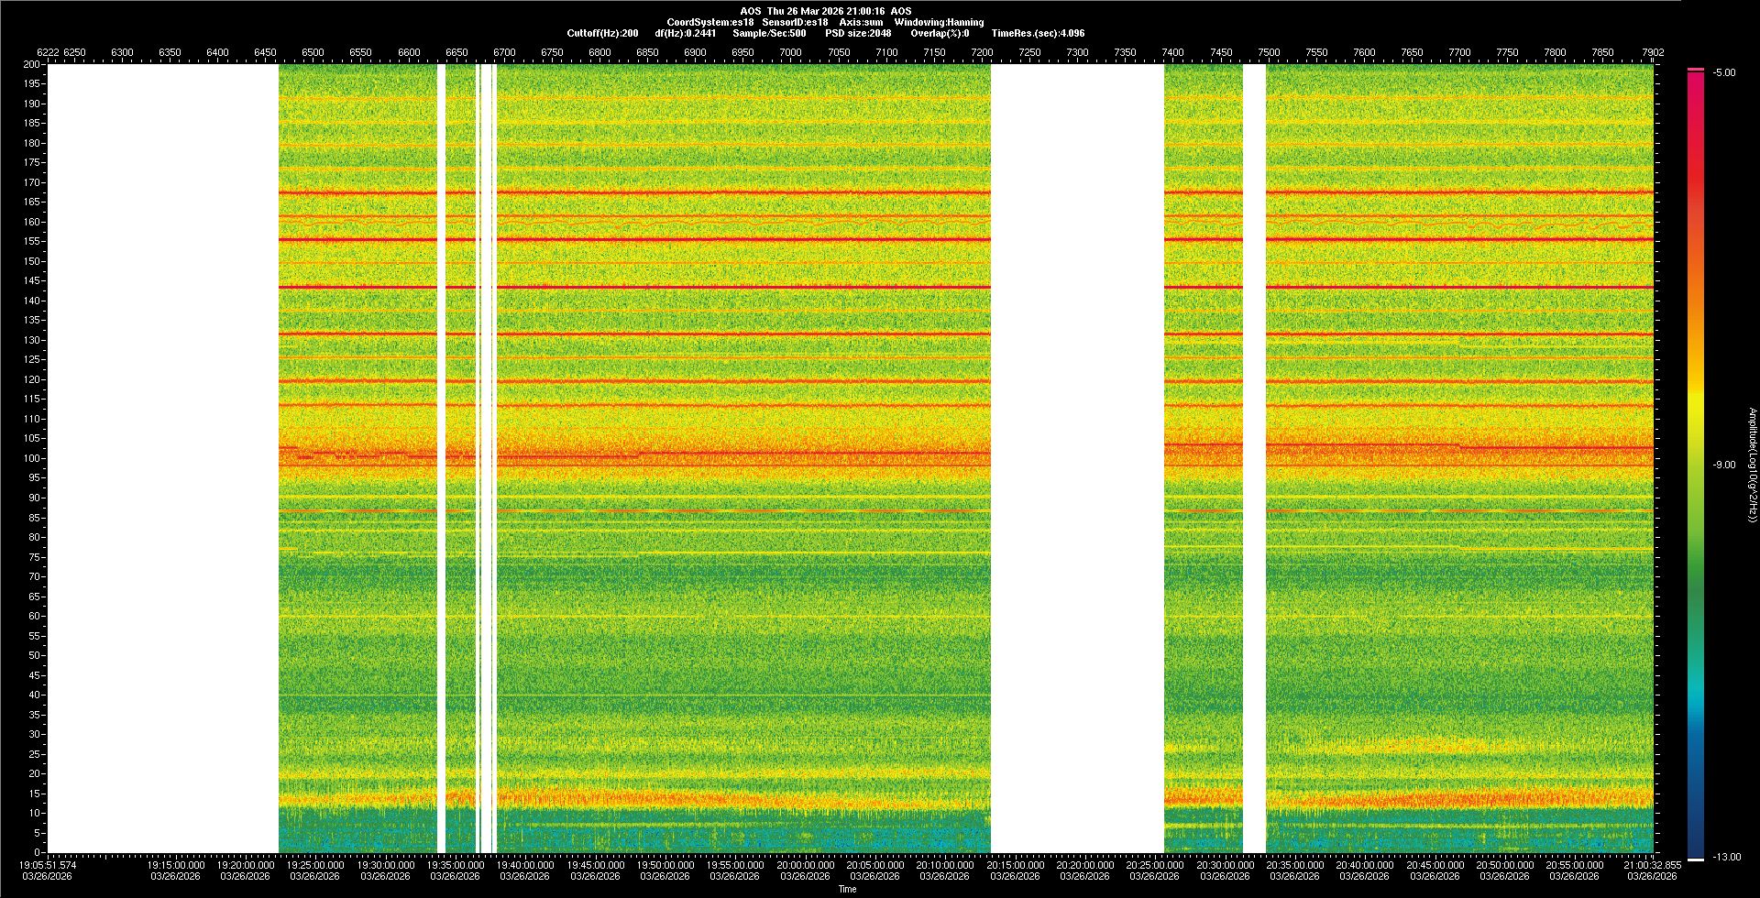
Task: Select the SensorID:es18 header field
Action: (x=795, y=22)
